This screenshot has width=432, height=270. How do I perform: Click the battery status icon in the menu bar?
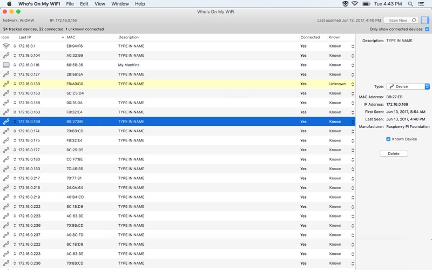pos(366,4)
